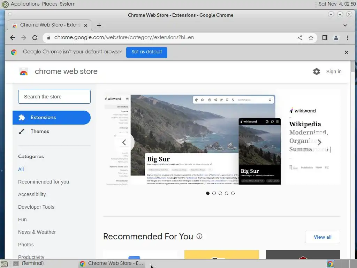This screenshot has width=357, height=268.
Task: Switch to Chrome Web Store taskbar window
Action: click(112, 263)
